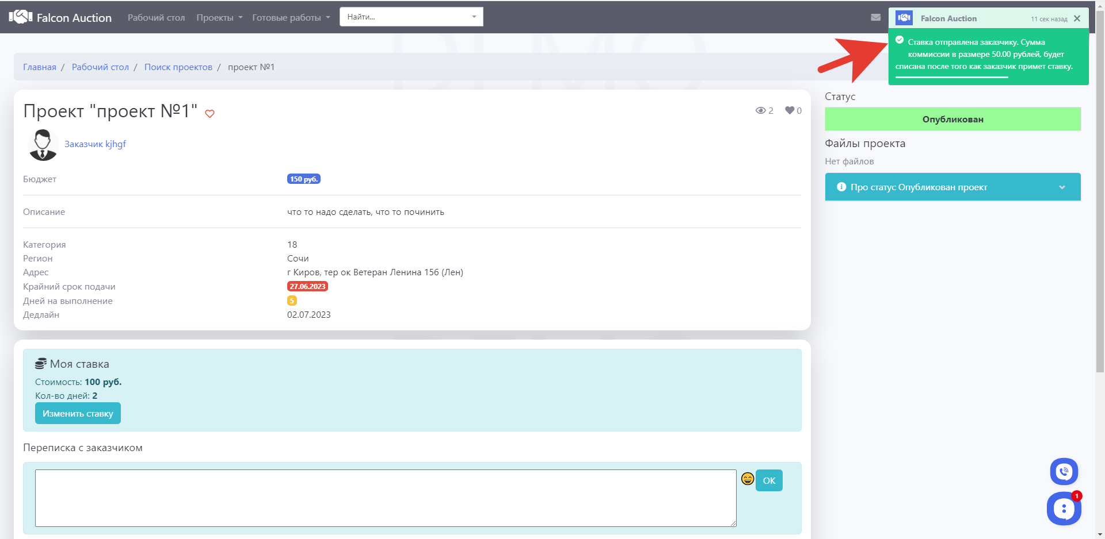Open the mail envelope icon in navbar
The width and height of the screenshot is (1105, 539).
875,17
